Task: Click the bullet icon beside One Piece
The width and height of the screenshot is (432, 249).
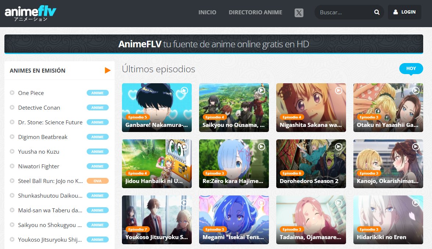Action: coord(12,93)
